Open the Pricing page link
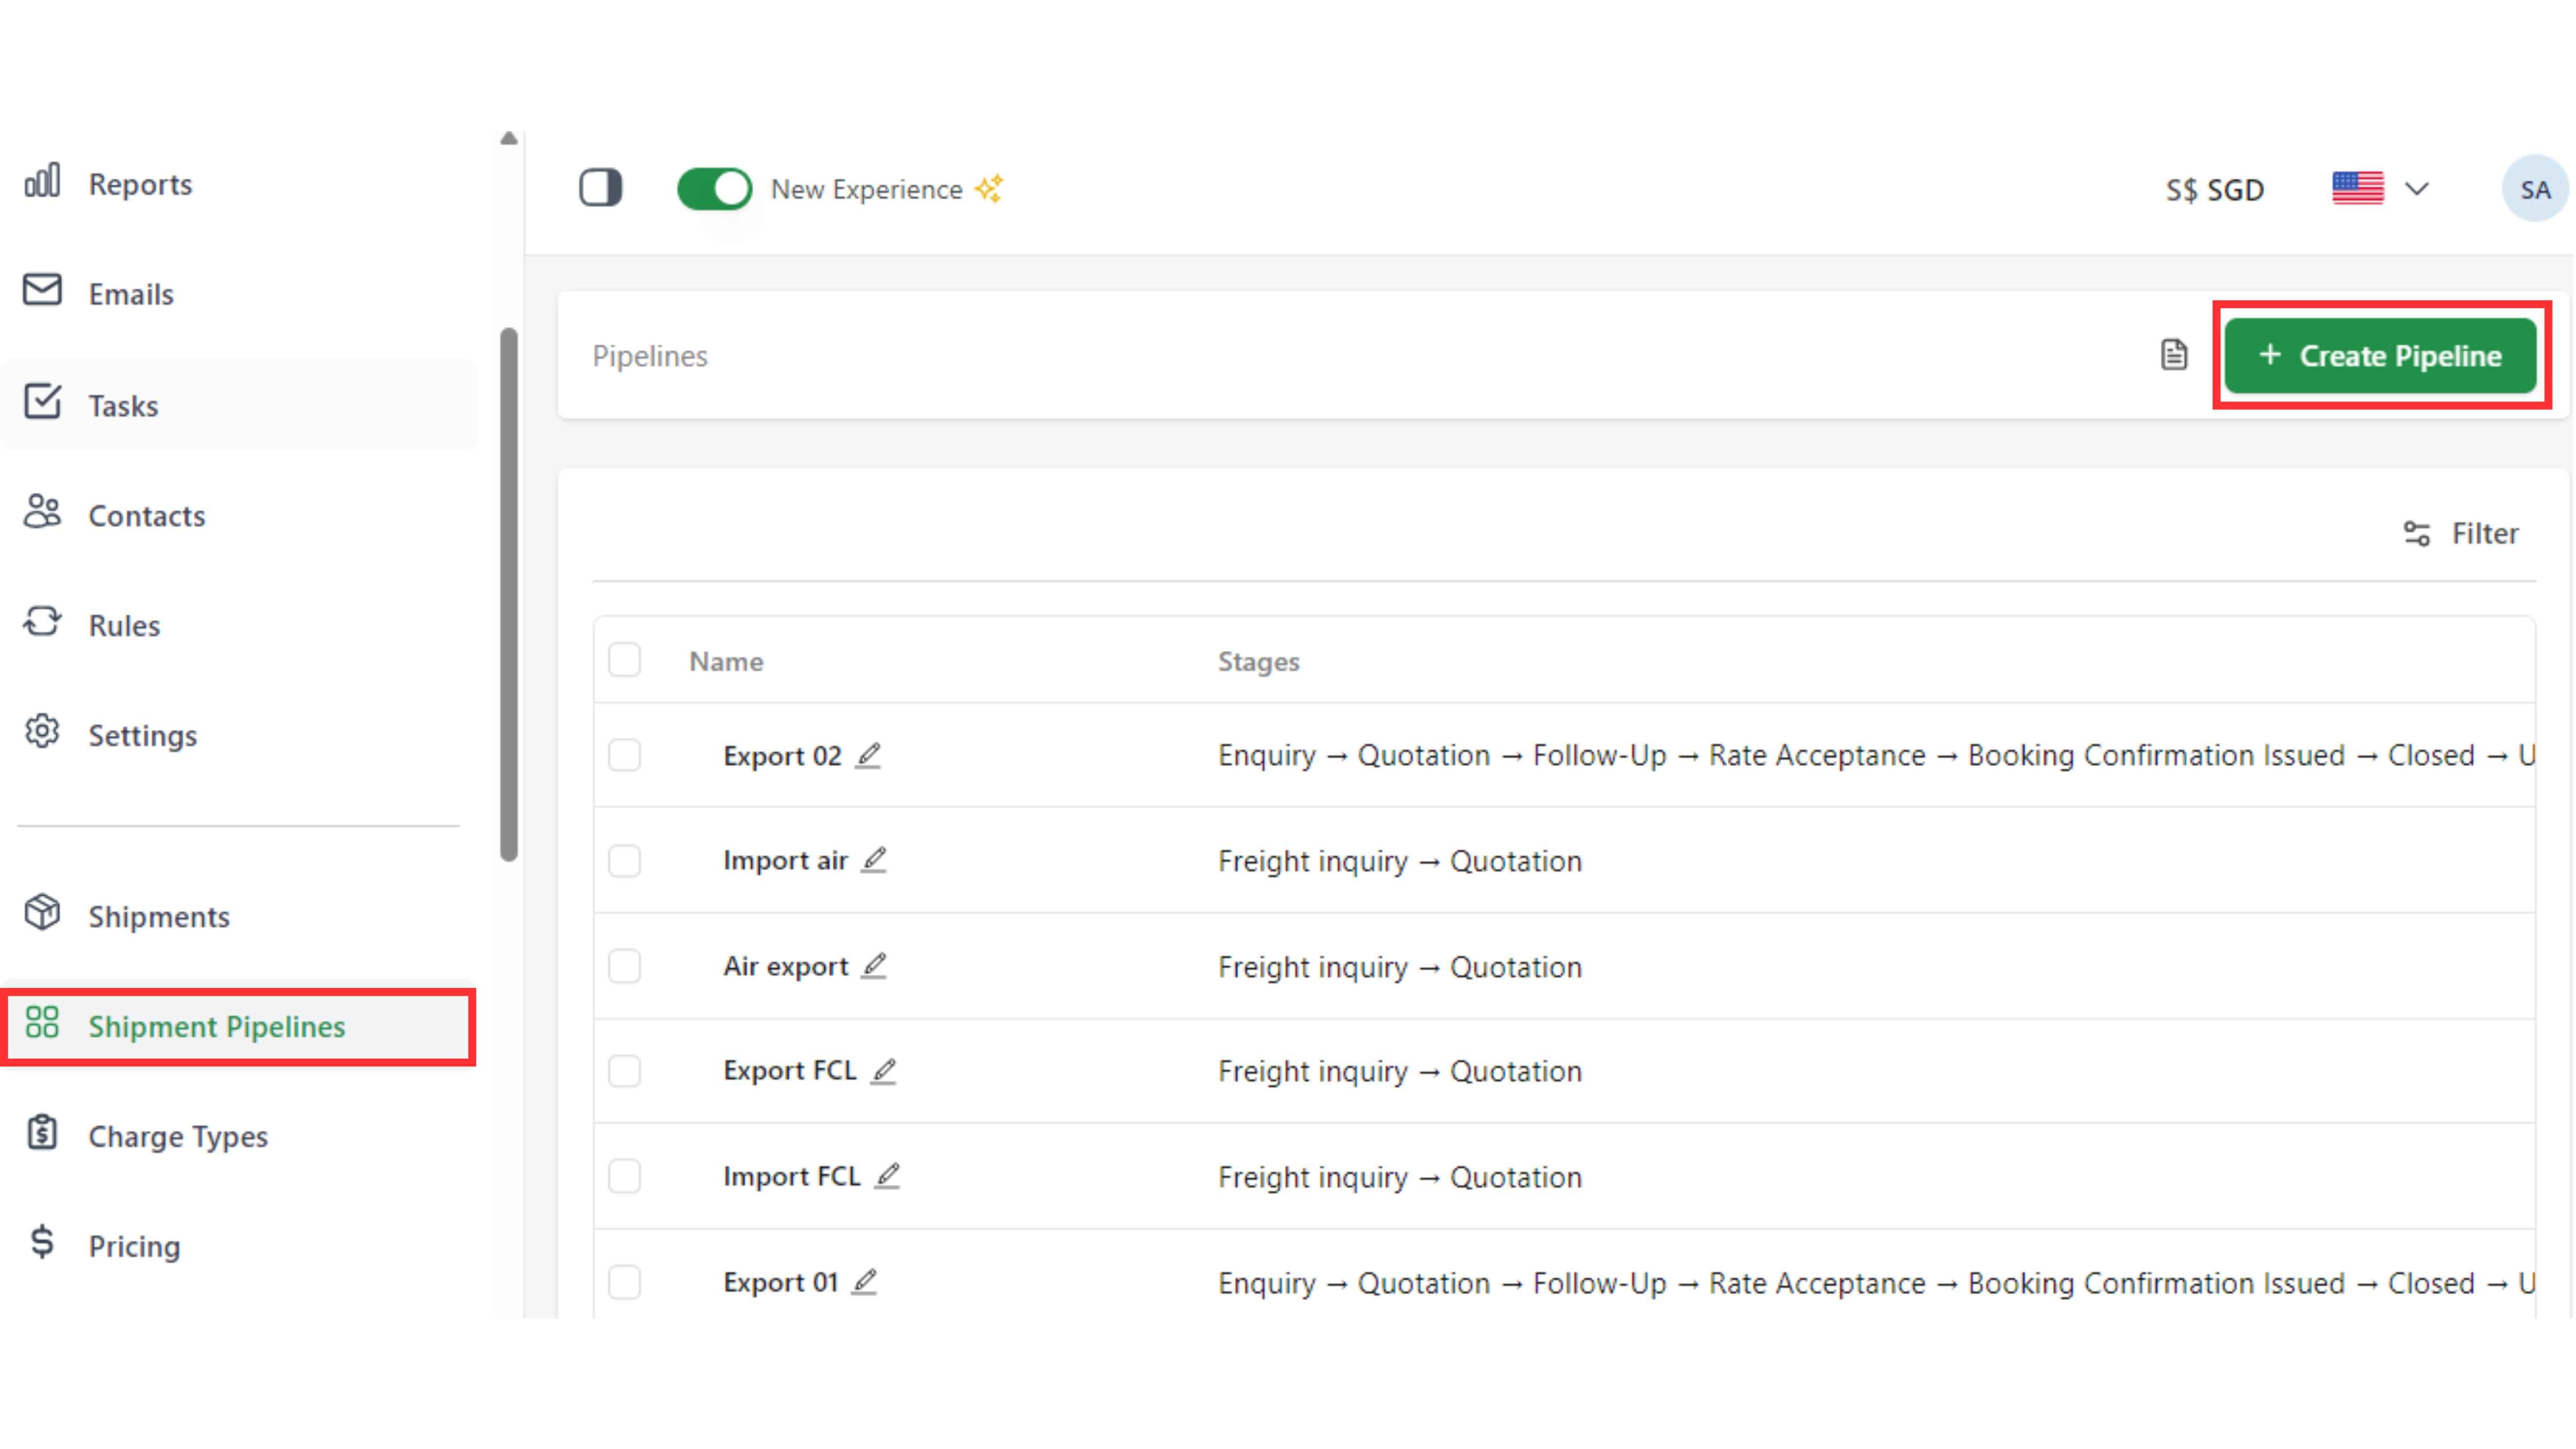The image size is (2576, 1449). pos(134,1246)
